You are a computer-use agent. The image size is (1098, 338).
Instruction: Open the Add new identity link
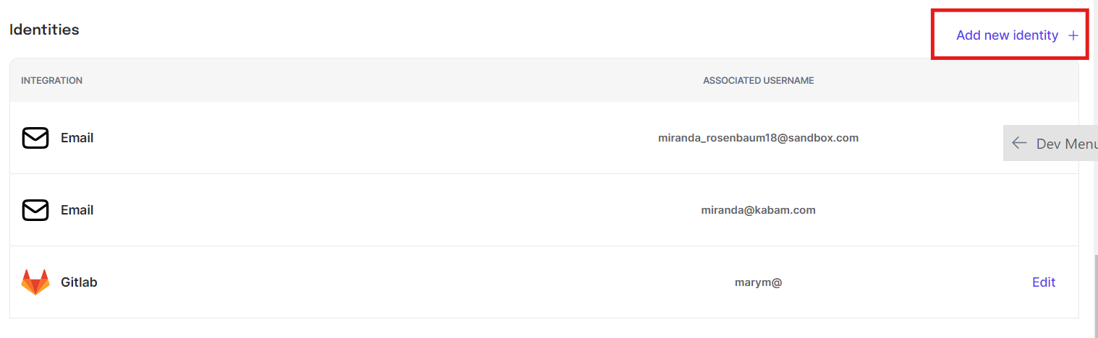(1007, 35)
